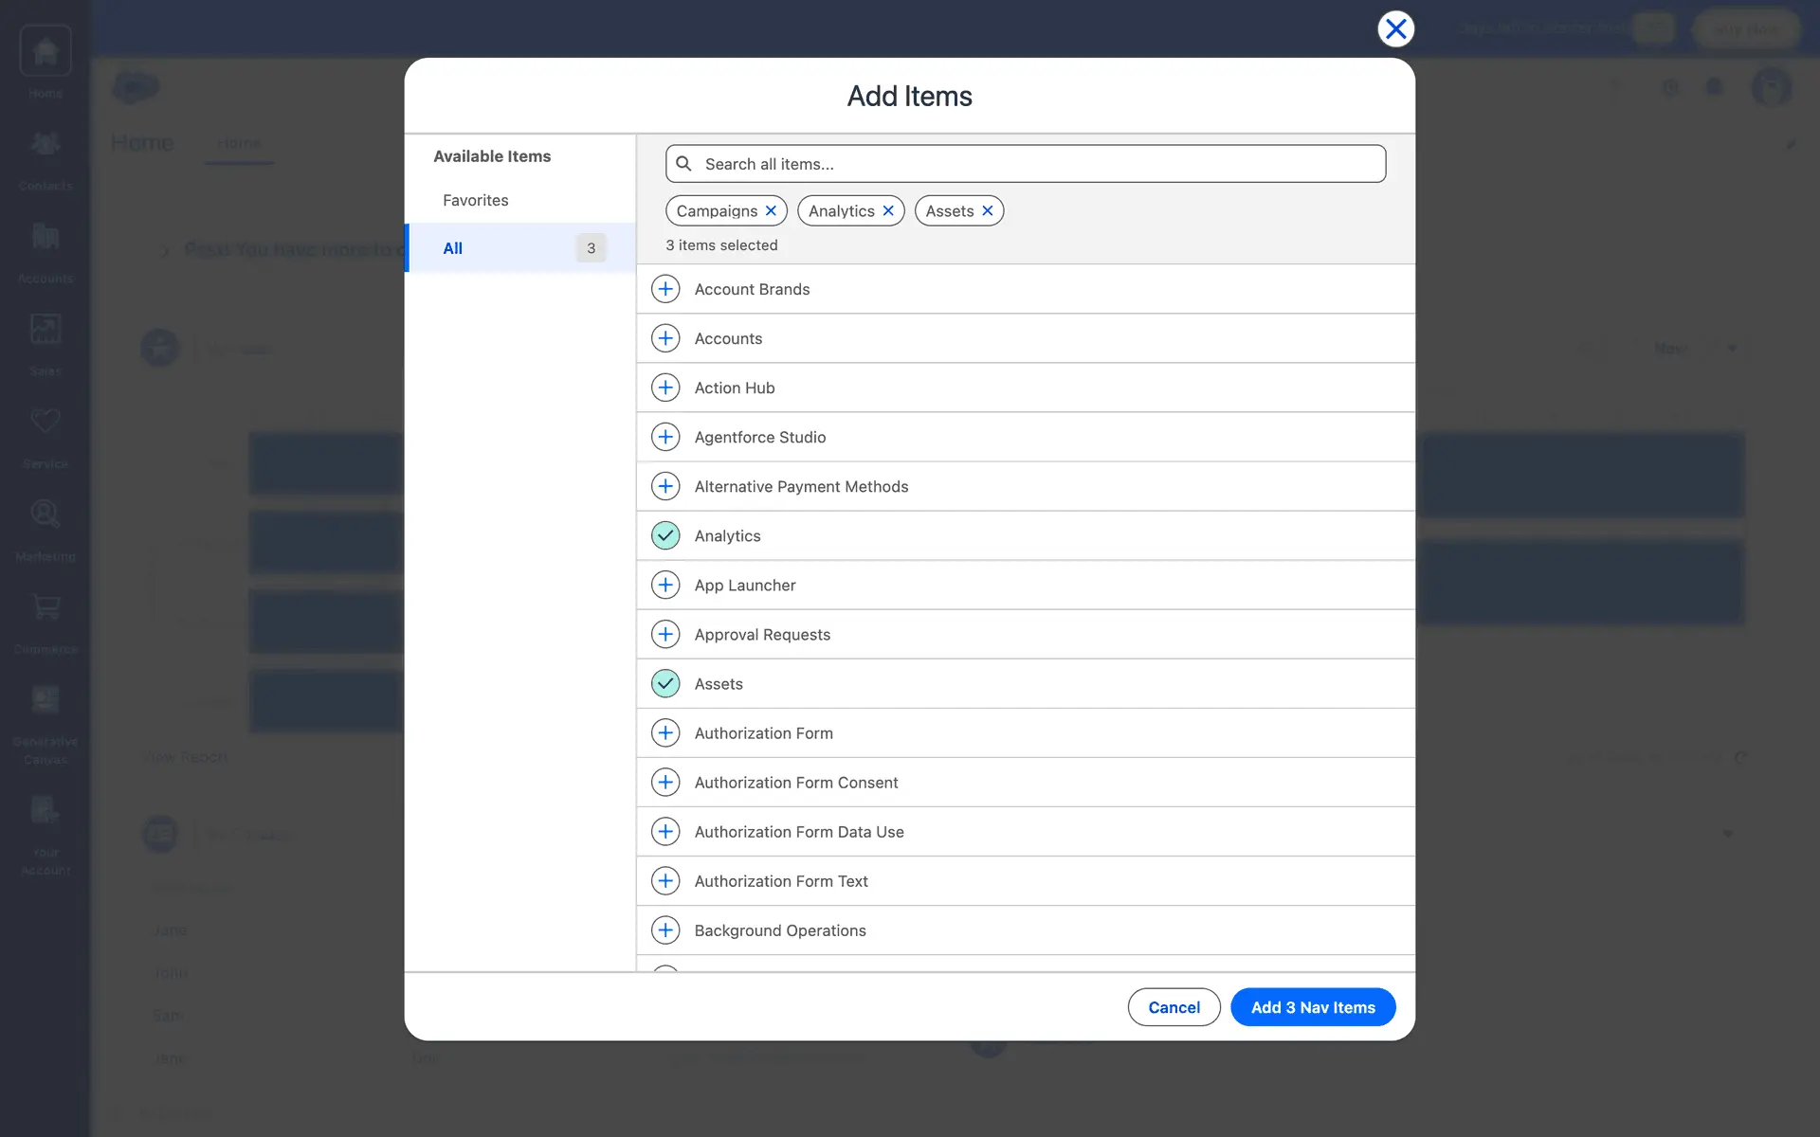Uncheck the selected Analytics item
Viewport: 1820px width, 1137px height.
[665, 535]
